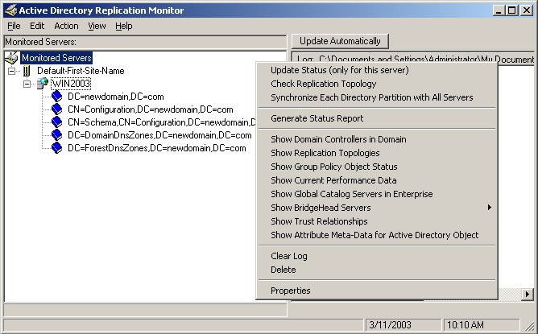Open Properties from the context menu

point(290,291)
